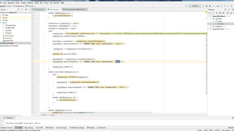Open the Run menu

pyautogui.click(x=41, y=3)
